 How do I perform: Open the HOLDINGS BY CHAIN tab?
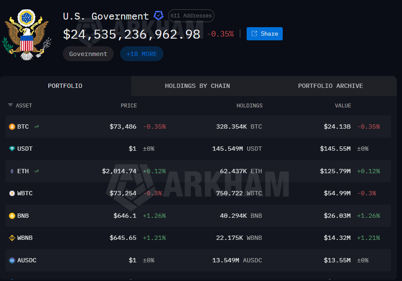pyautogui.click(x=197, y=86)
